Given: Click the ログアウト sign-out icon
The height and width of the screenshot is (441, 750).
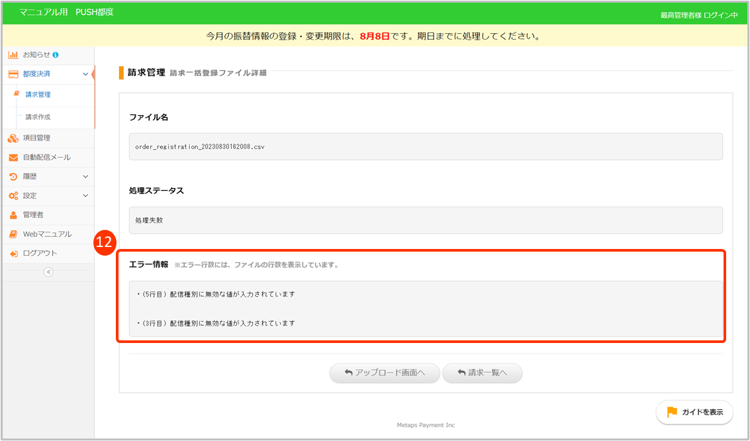Looking at the screenshot, I should [x=13, y=254].
